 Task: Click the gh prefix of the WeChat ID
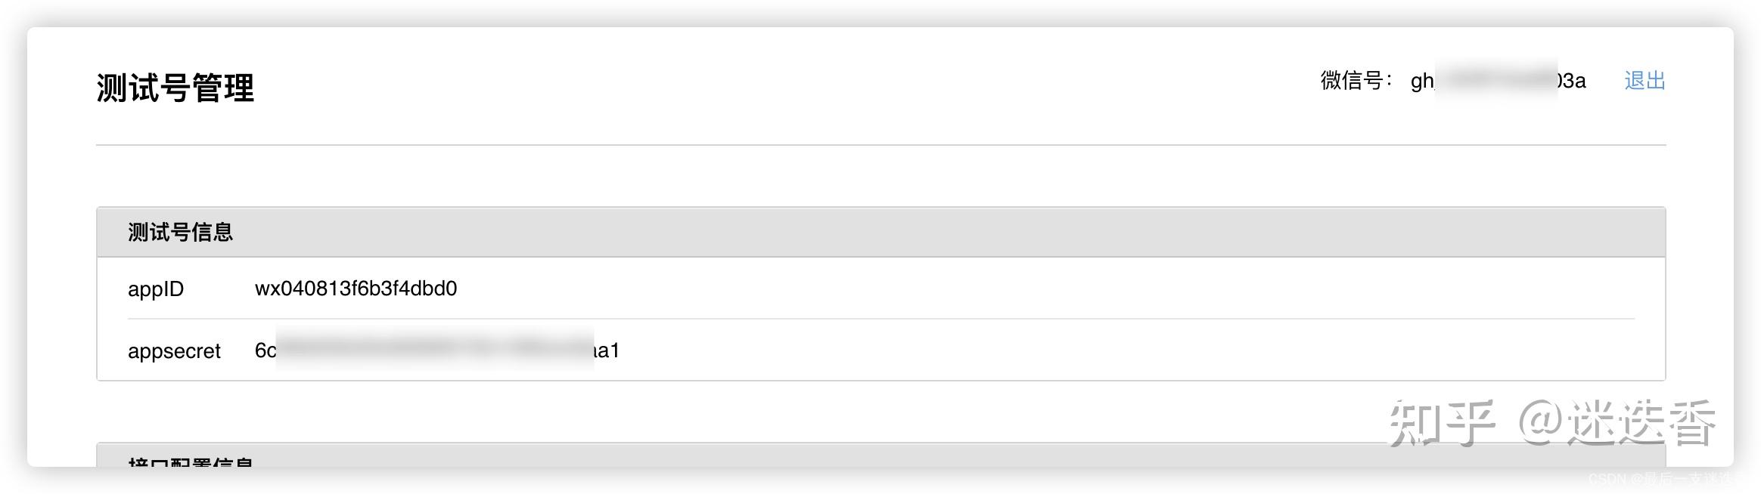tap(1422, 81)
